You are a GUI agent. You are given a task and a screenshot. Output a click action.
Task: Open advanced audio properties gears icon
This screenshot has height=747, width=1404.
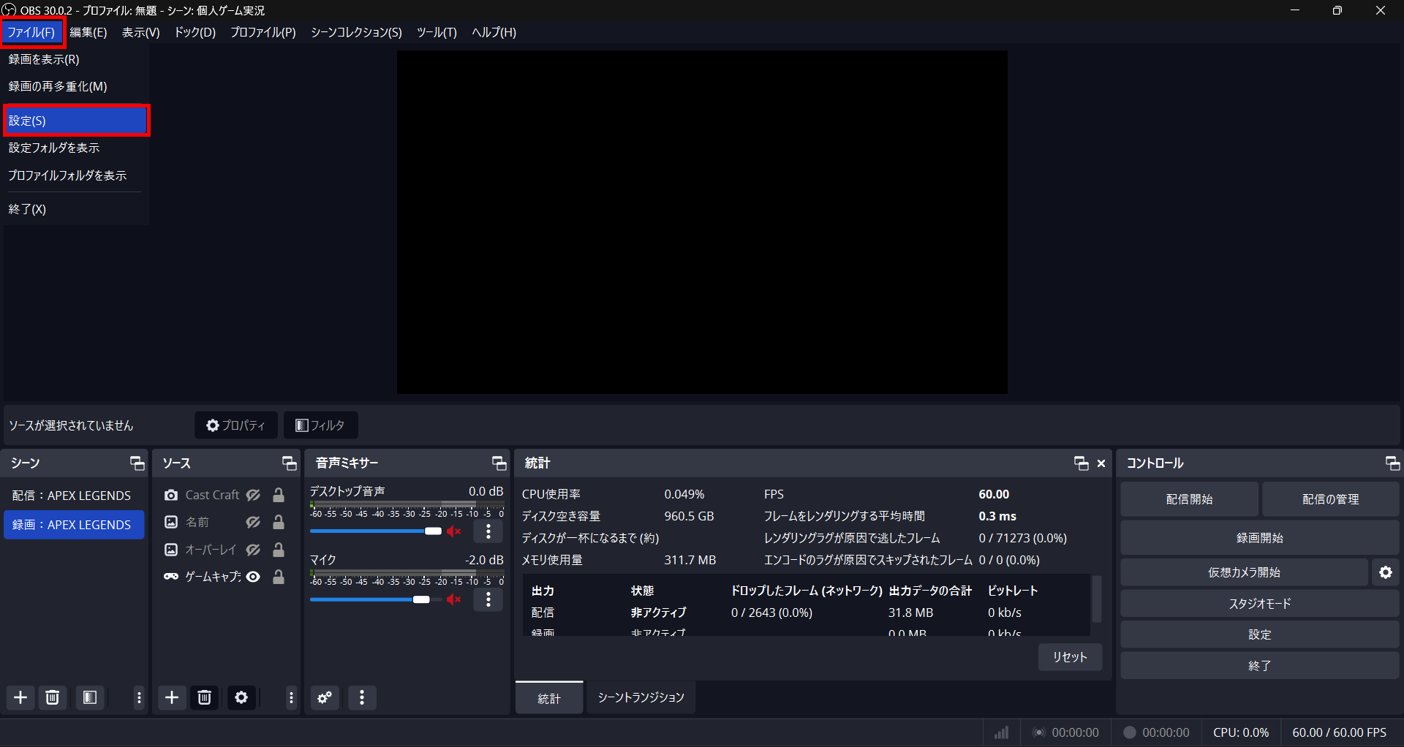(x=325, y=697)
